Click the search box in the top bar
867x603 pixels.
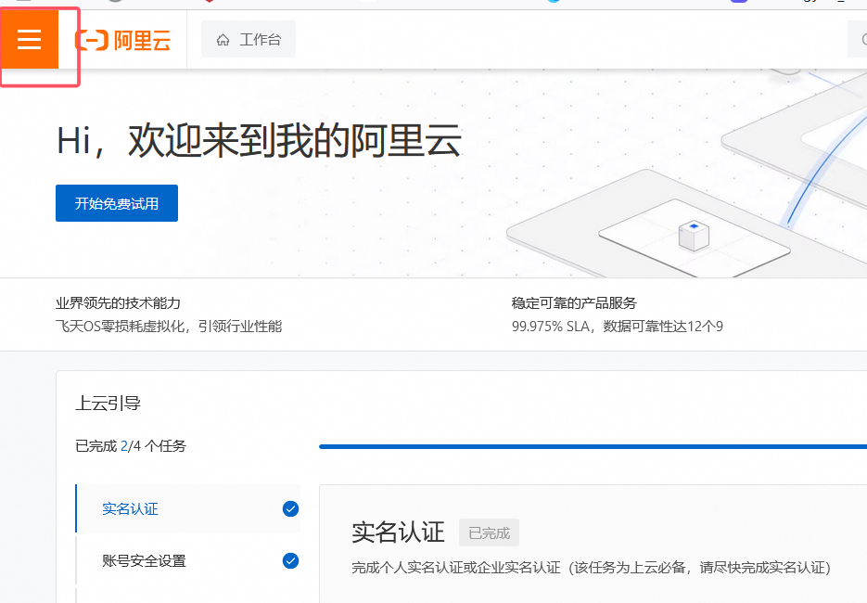857,39
